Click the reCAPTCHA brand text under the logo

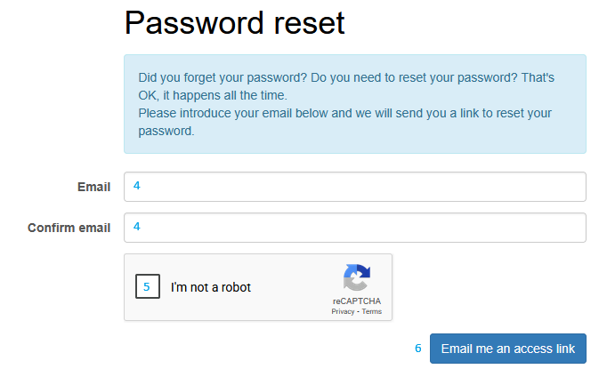[356, 301]
